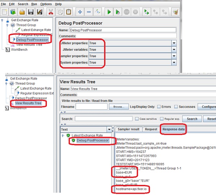Click the green shield beside Latest Exchange Rate result
Screen dimensions: 216x195
[68, 135]
